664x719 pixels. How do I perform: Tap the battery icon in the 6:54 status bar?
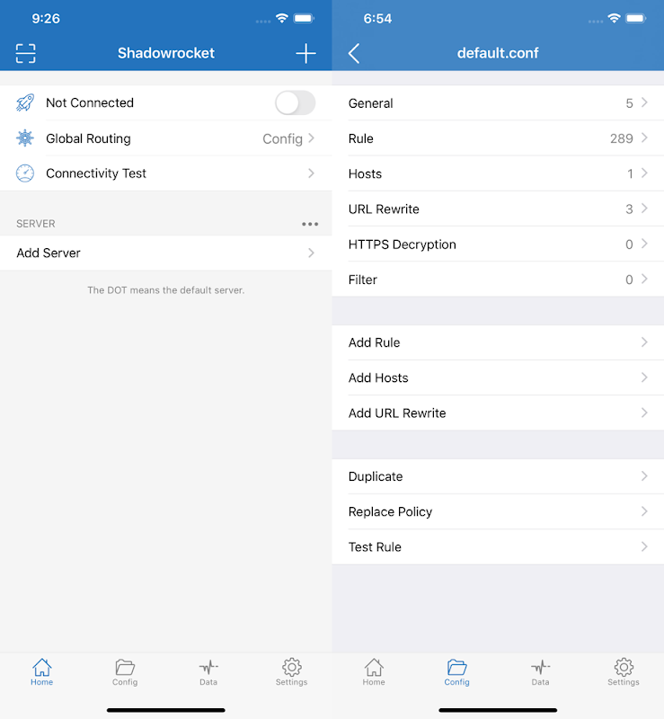(x=636, y=18)
